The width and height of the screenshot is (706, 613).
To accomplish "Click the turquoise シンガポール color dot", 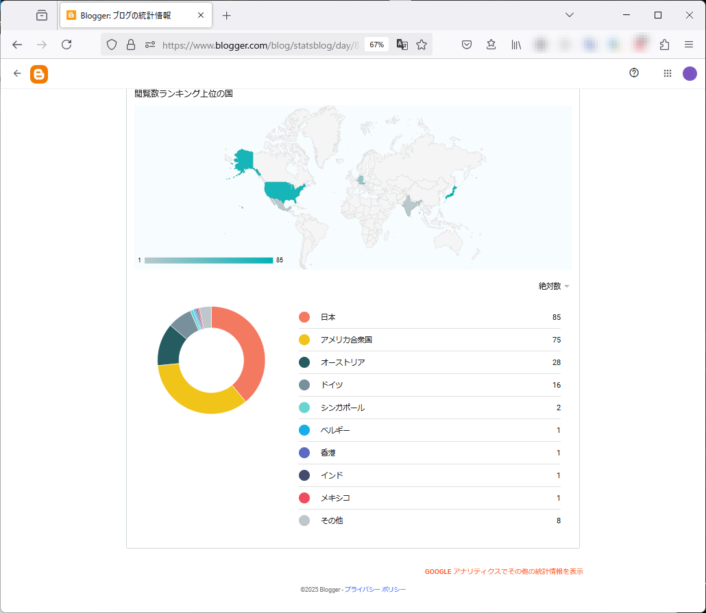I will click(304, 408).
